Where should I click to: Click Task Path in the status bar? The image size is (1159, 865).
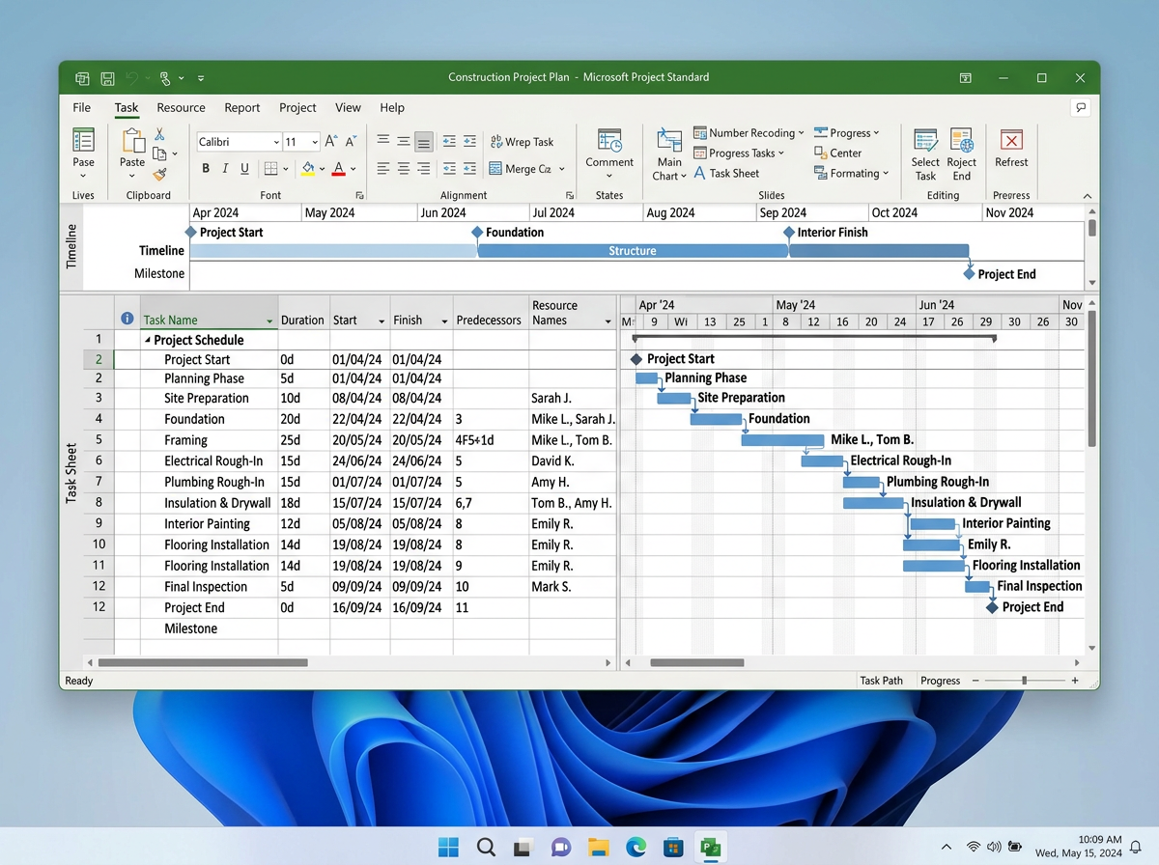[881, 681]
